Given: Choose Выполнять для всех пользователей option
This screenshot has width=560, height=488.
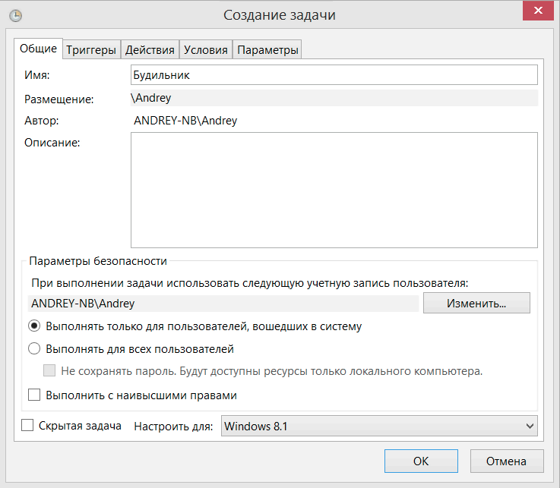Looking at the screenshot, I should [34, 349].
